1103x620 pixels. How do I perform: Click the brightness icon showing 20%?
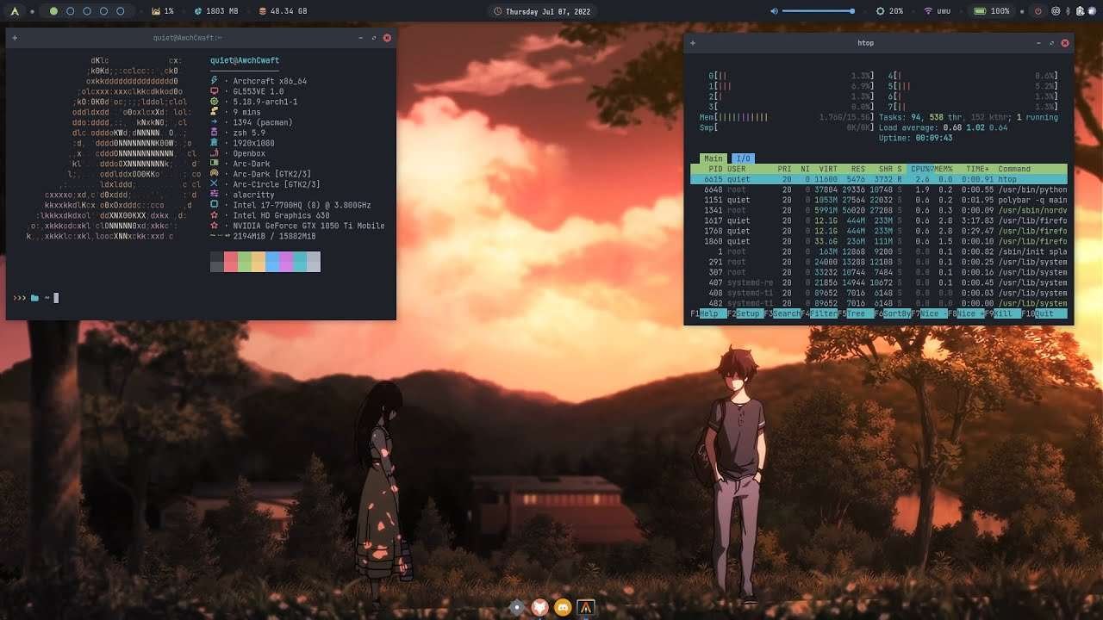(880, 11)
